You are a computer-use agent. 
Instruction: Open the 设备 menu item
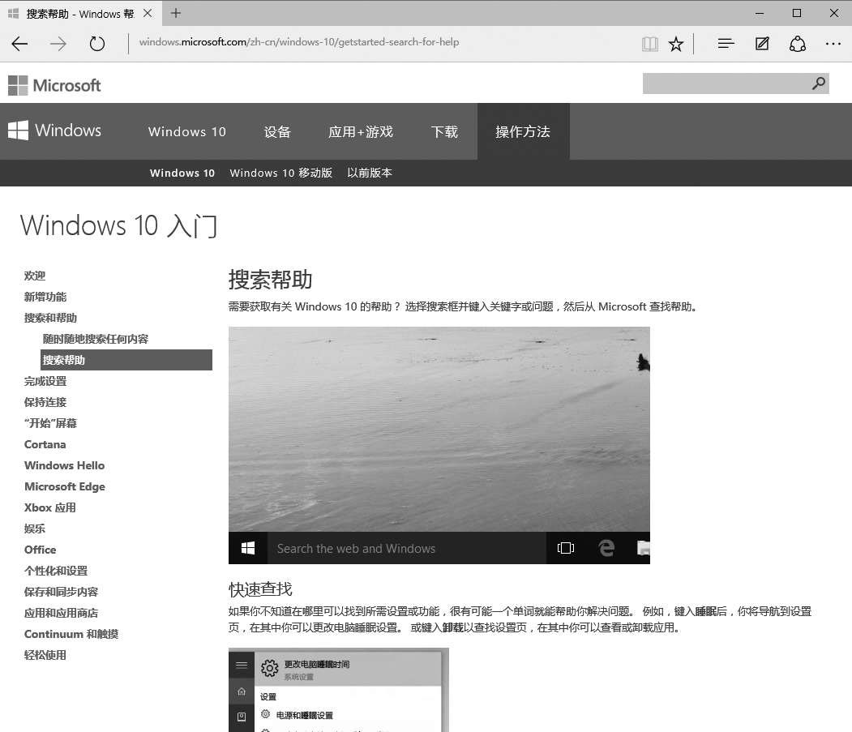[x=277, y=131]
